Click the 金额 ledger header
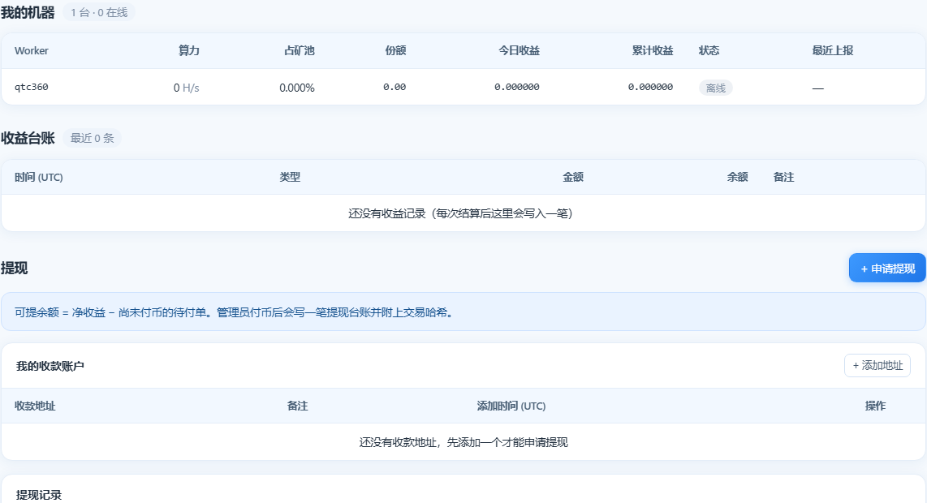The height and width of the screenshot is (503, 927). click(573, 178)
